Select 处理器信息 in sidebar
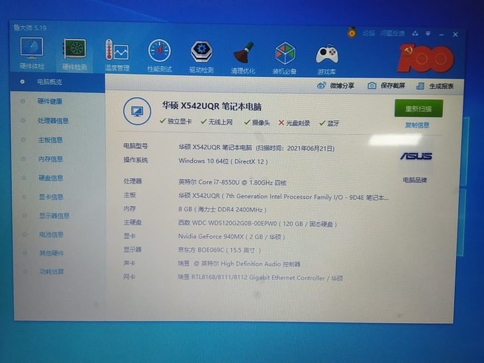Image resolution: width=484 pixels, height=363 pixels. [53, 121]
